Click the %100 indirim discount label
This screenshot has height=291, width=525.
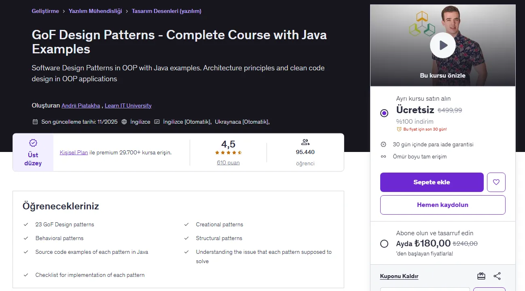point(415,122)
